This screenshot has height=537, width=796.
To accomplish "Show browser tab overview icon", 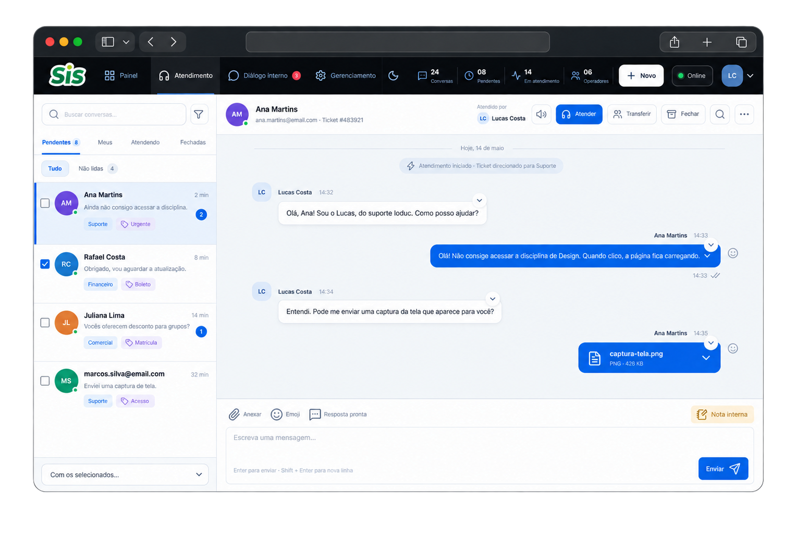I will tap(741, 42).
